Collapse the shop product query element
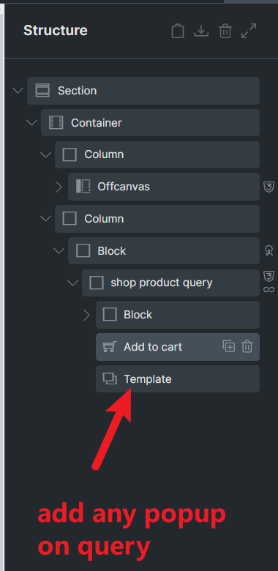The image size is (278, 571). 73,283
